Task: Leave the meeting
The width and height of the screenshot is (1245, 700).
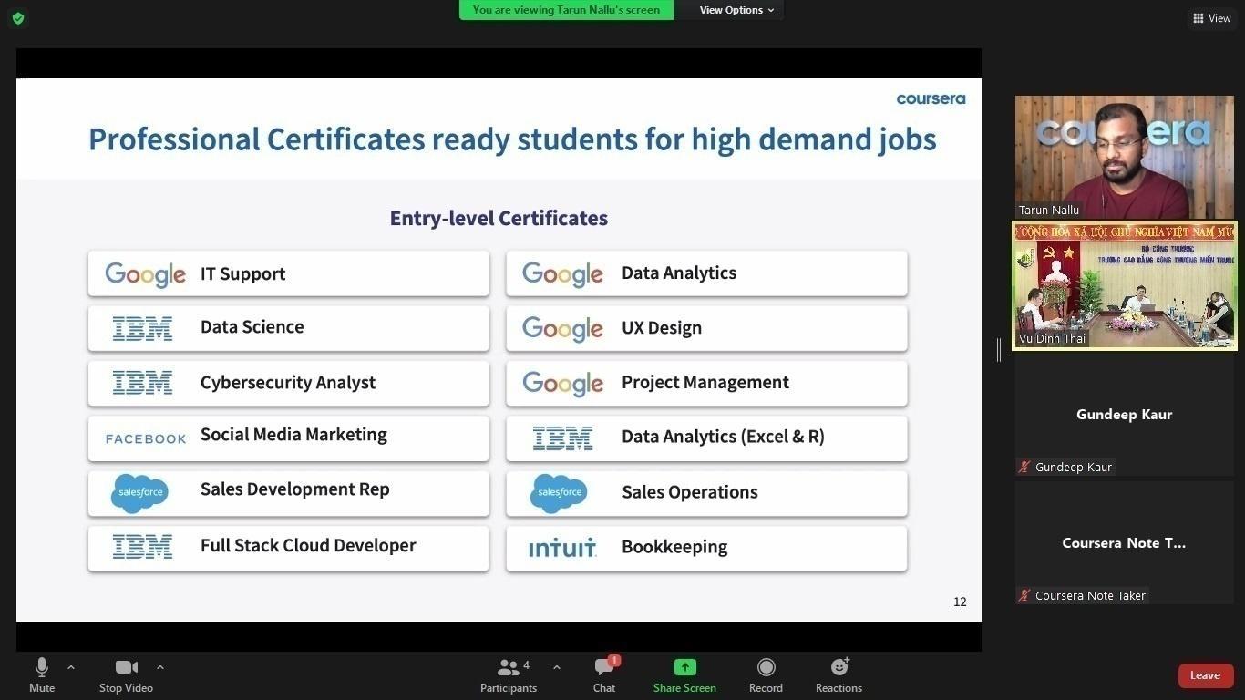Action: click(x=1205, y=675)
